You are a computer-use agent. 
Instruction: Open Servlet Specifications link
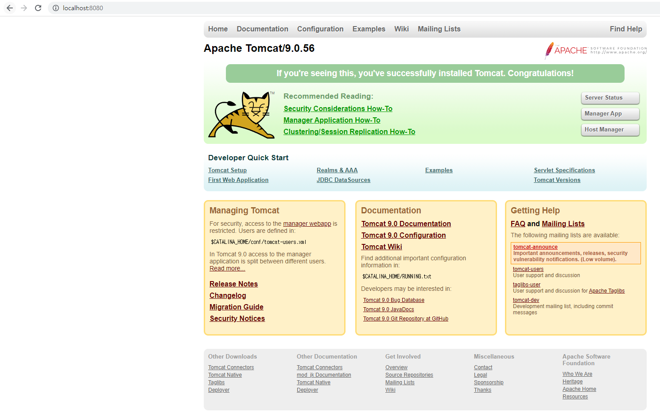[564, 170]
